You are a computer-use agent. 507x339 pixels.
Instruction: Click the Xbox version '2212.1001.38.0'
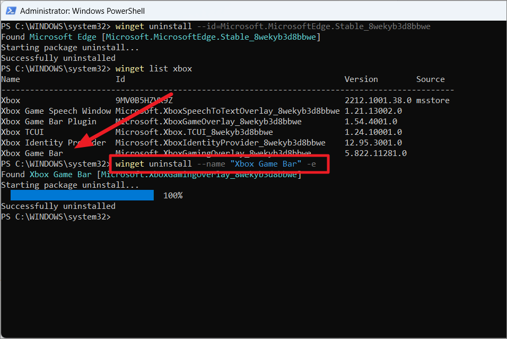point(378,100)
